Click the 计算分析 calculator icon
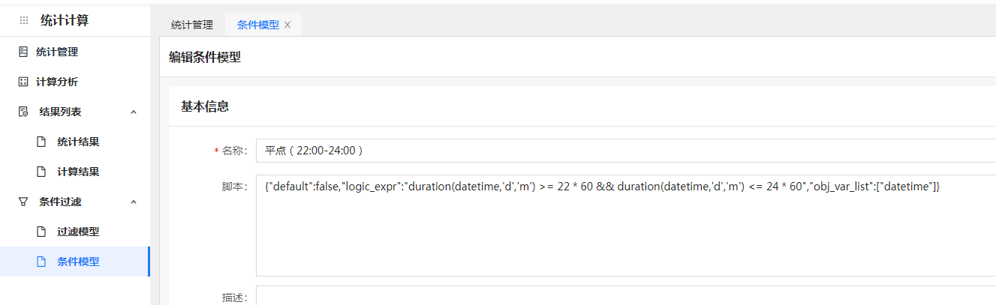 (23, 82)
